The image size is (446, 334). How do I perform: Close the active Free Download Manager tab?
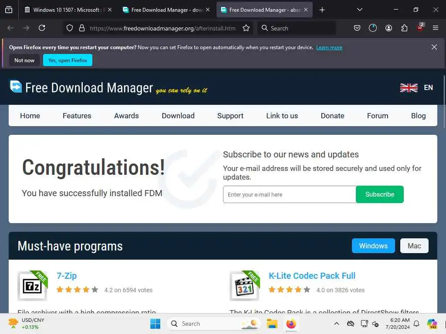pyautogui.click(x=306, y=10)
